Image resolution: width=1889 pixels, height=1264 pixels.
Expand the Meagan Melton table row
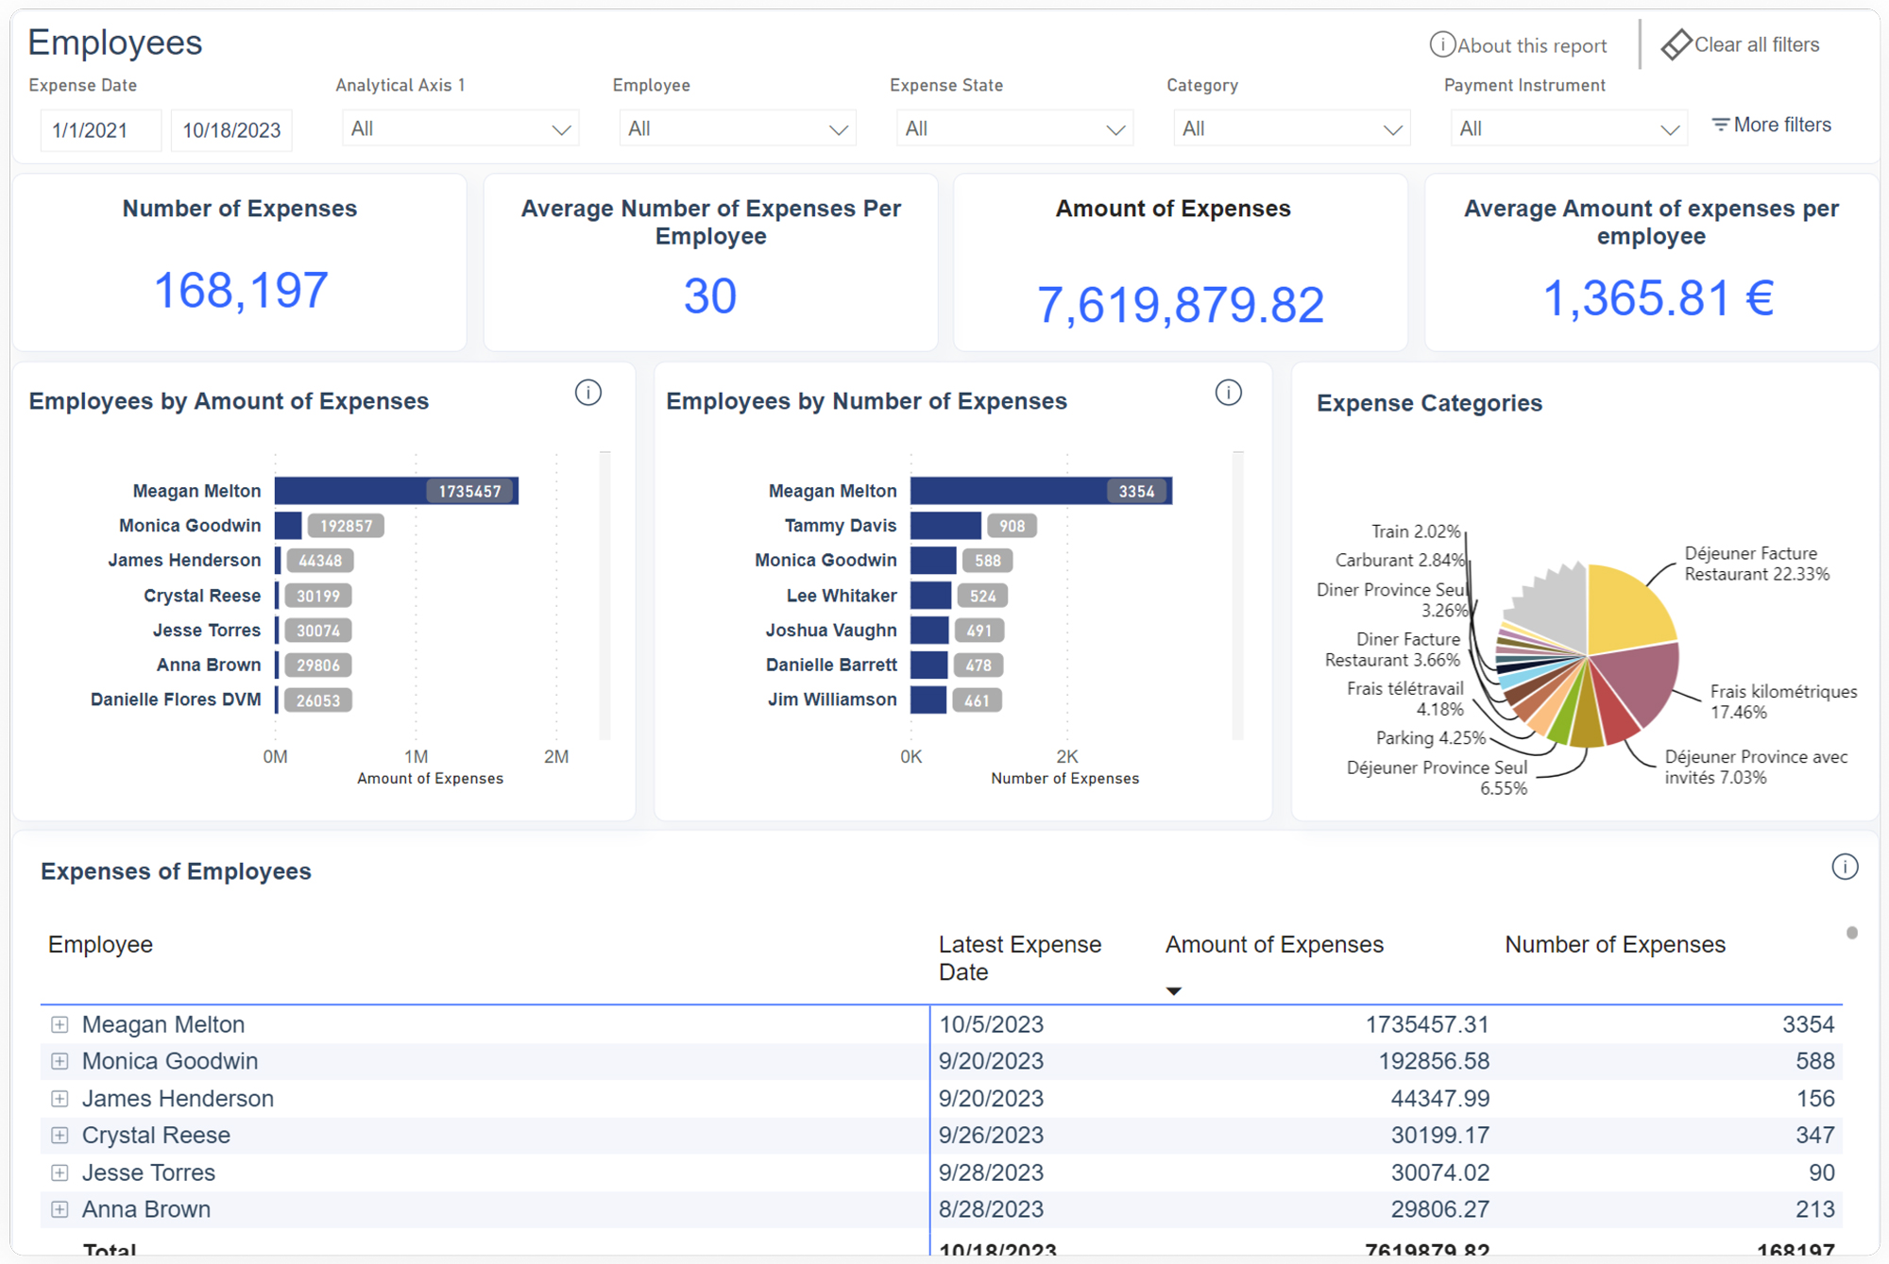coord(60,1023)
